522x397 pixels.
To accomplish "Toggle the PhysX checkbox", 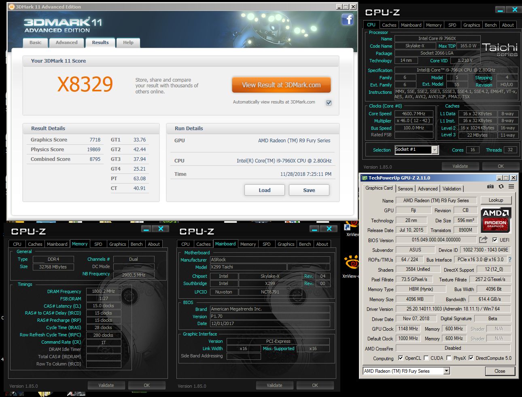I will (449, 358).
